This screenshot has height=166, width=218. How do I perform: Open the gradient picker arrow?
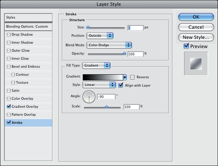click(125, 77)
